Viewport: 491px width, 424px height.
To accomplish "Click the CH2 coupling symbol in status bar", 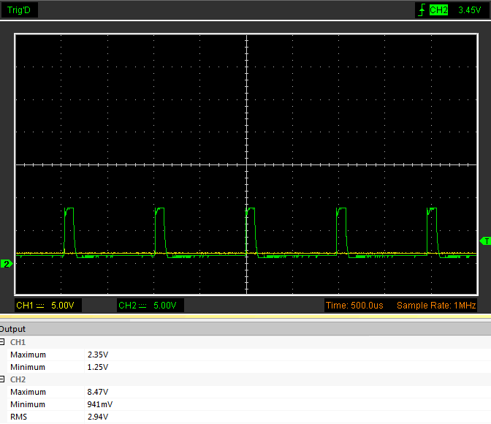I will tap(143, 305).
